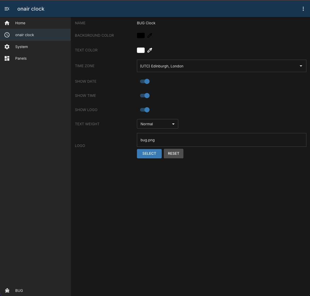Click the Home house icon in sidebar
Viewport: 310px width, 296px height.
point(7,23)
